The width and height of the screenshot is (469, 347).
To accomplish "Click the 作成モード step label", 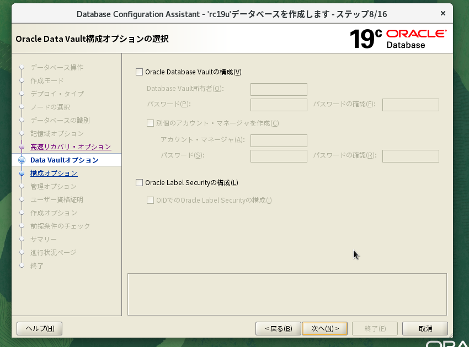I will pos(47,80).
